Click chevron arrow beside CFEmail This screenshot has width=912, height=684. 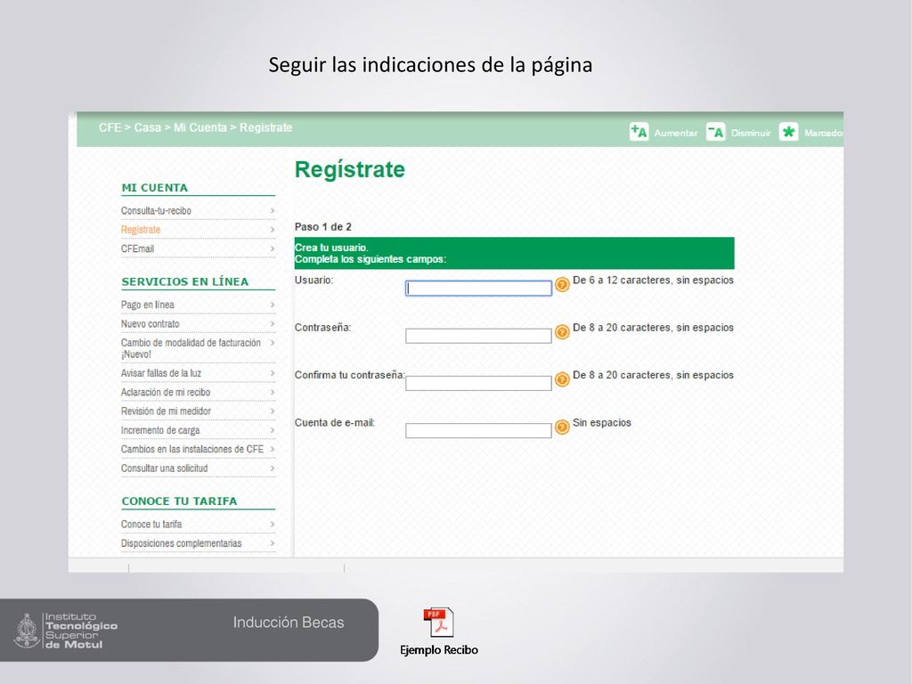(x=273, y=249)
